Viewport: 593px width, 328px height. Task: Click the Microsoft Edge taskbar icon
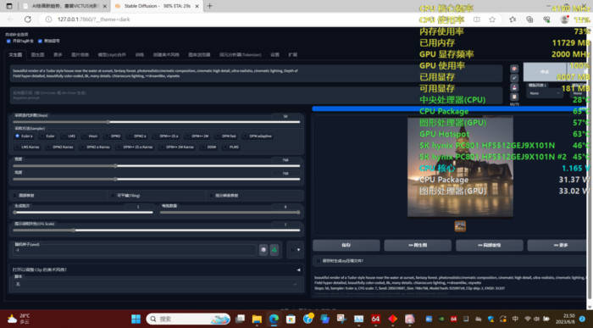(x=274, y=319)
